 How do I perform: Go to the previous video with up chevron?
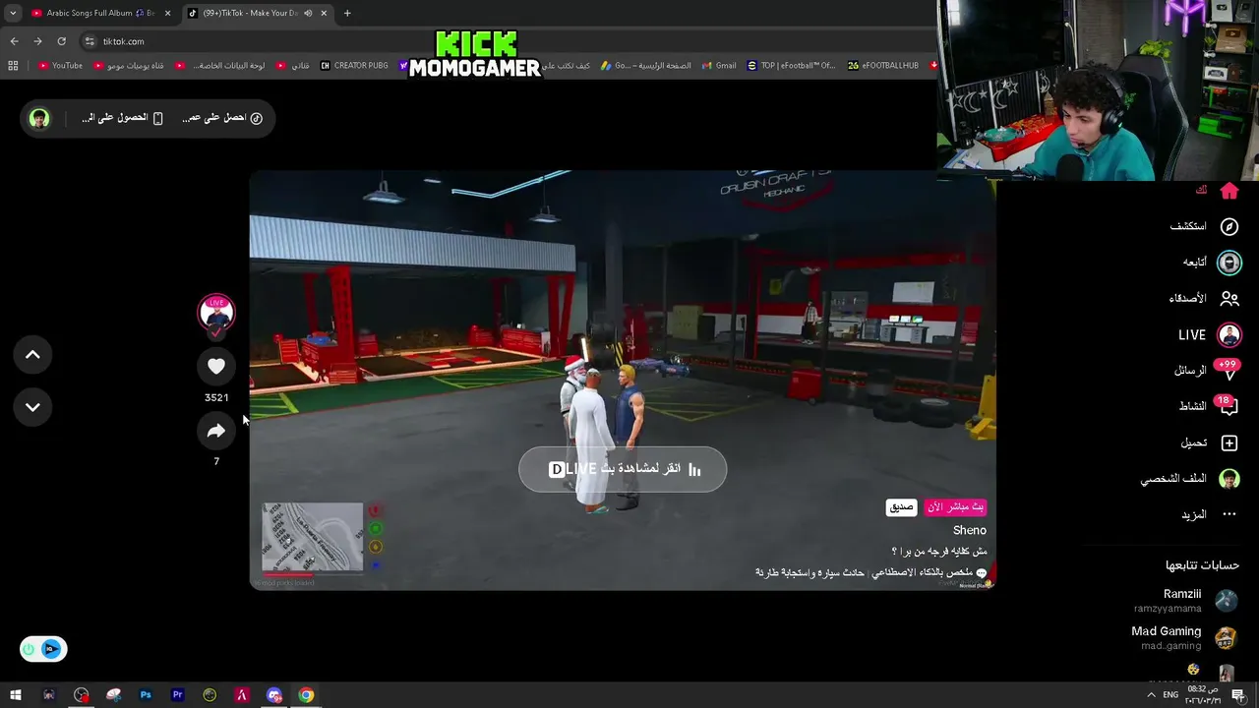pos(32,355)
